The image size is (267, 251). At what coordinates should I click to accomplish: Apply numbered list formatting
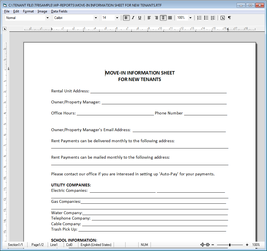pyautogui.click(x=199, y=18)
